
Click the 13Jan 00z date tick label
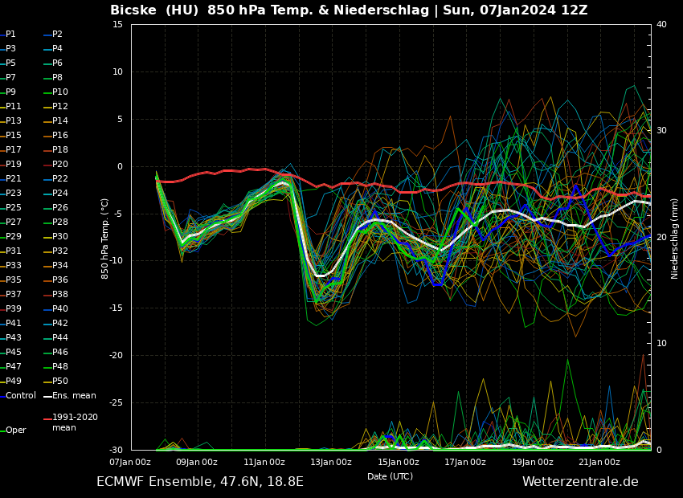(x=331, y=462)
